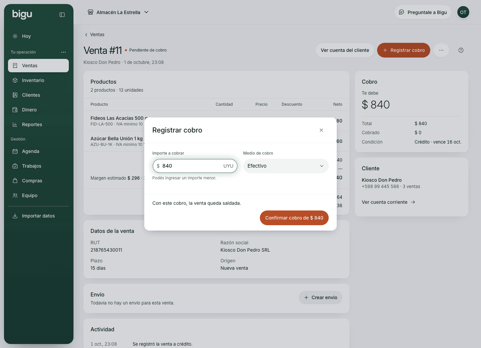Create a shipment with Crear envío

click(321, 297)
